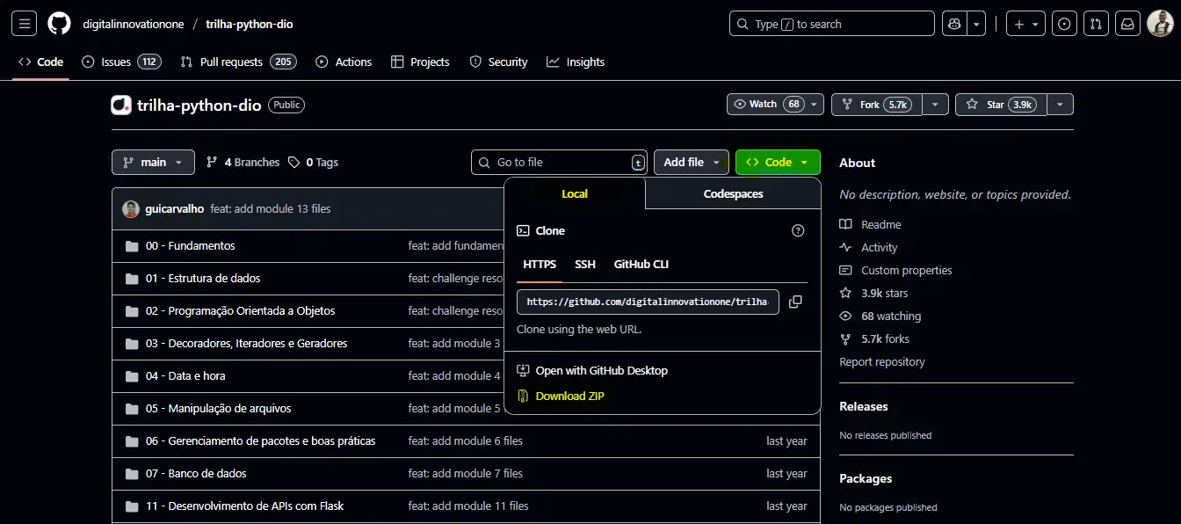Open the Security tab
This screenshot has height=524, width=1181.
pyautogui.click(x=498, y=62)
